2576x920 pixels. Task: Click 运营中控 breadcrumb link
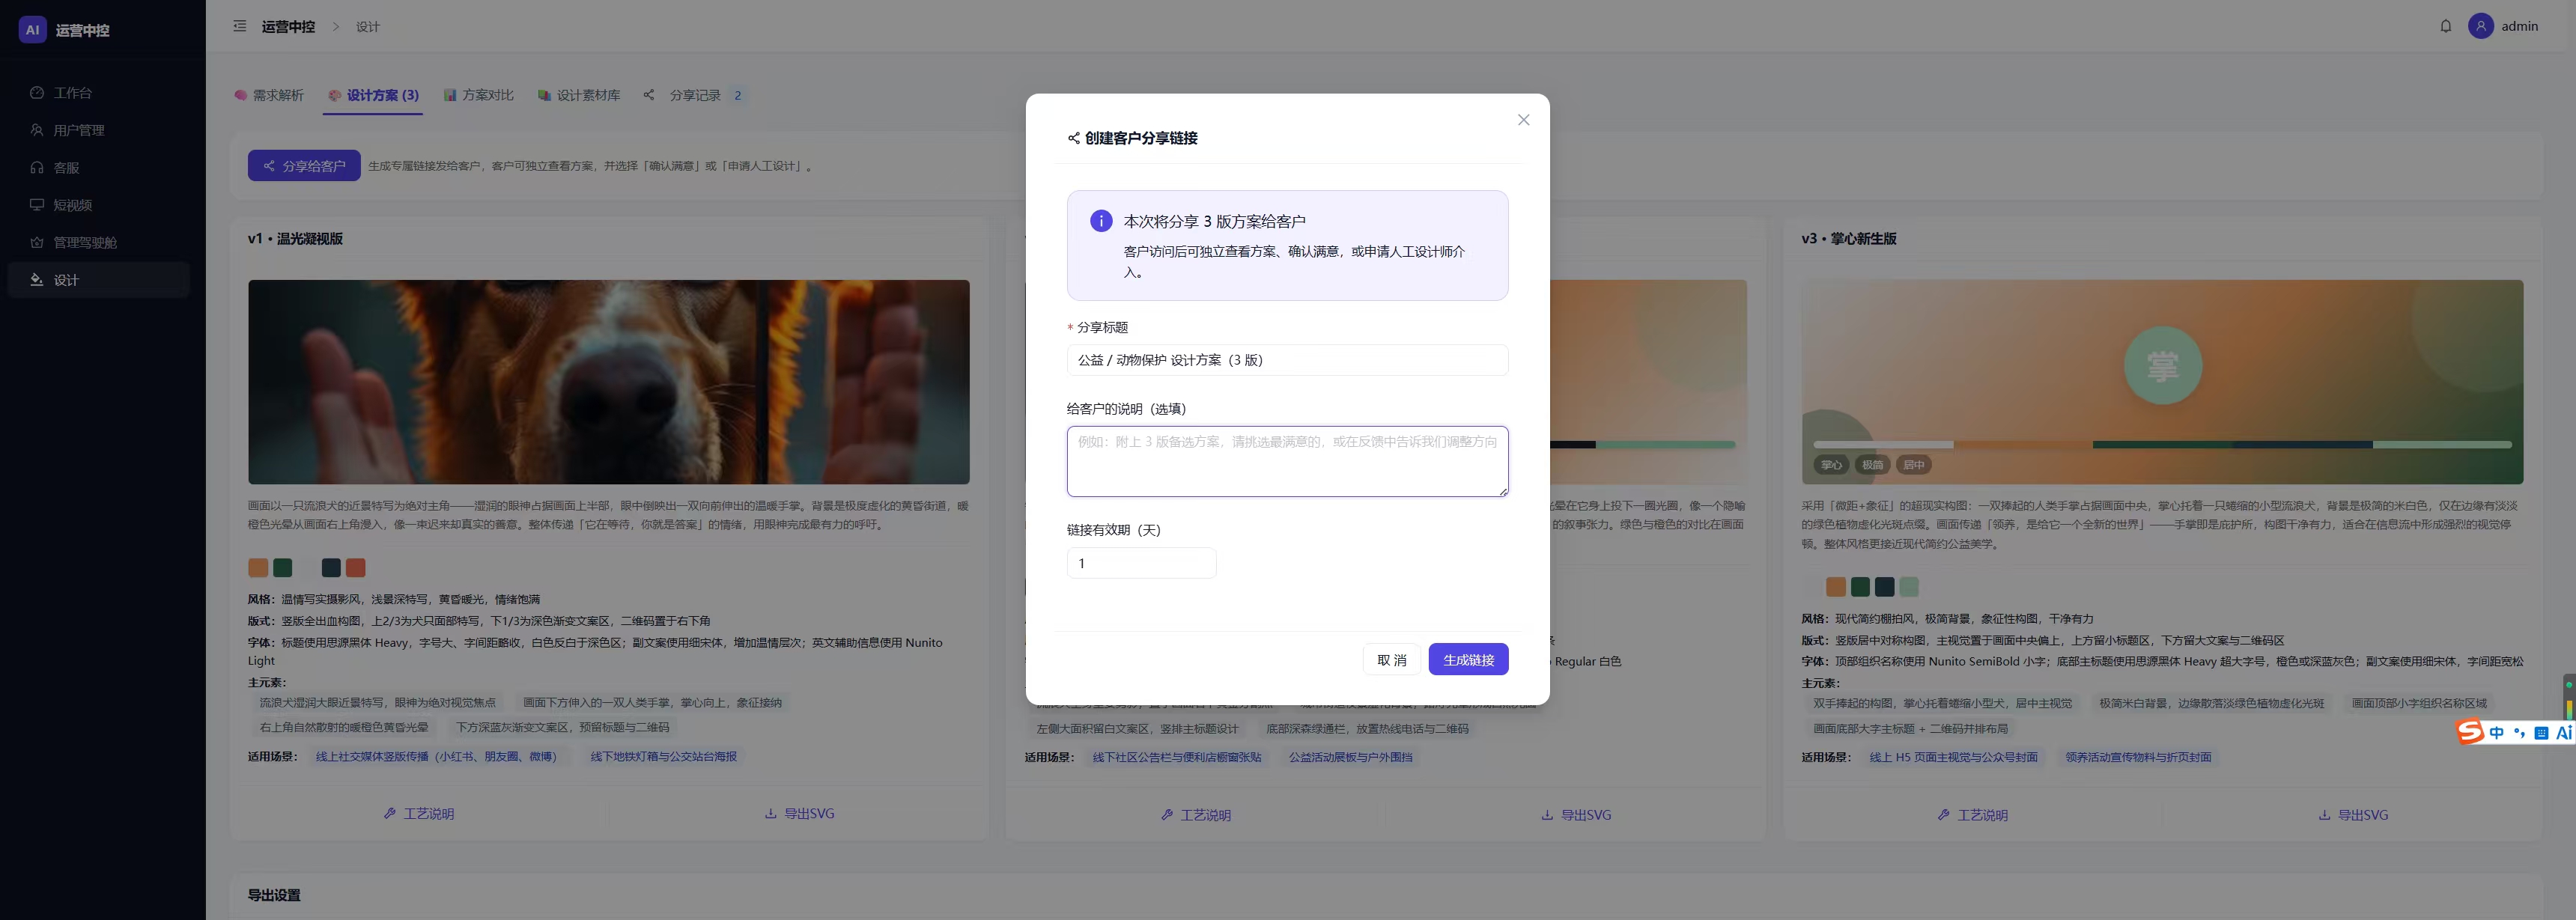pyautogui.click(x=288, y=27)
